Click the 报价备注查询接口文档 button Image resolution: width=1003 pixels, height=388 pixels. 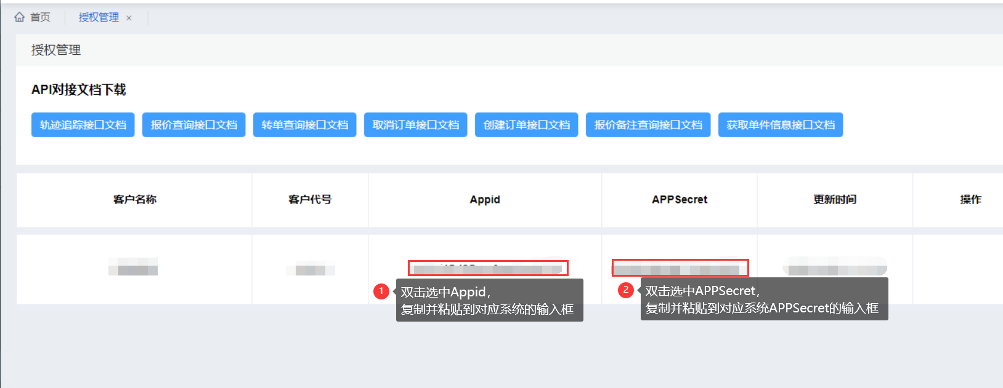648,125
